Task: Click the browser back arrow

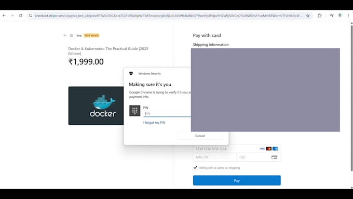Action: click(x=4, y=16)
